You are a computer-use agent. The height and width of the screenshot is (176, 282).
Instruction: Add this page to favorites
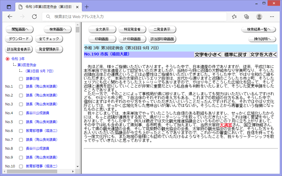click(x=234, y=17)
